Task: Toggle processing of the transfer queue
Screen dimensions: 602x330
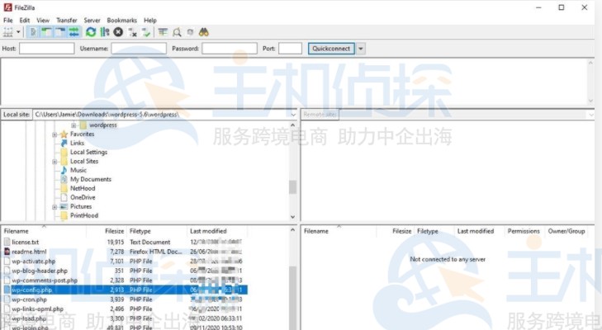Action: click(104, 32)
